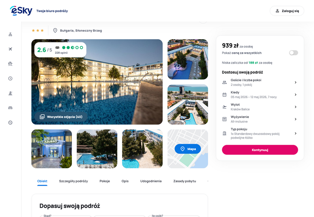Open hotels via the bed sidebar icon
The width and height of the screenshot is (314, 217).
pyautogui.click(x=11, y=108)
